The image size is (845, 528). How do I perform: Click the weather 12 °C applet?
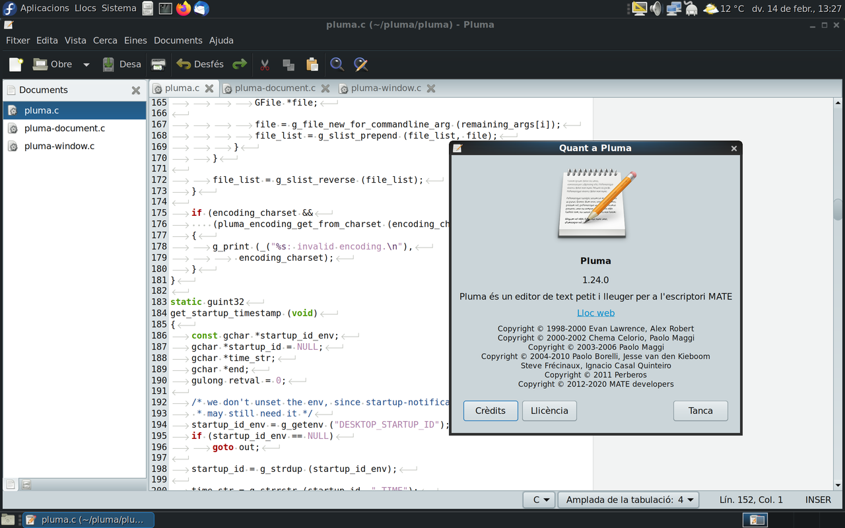point(724,8)
